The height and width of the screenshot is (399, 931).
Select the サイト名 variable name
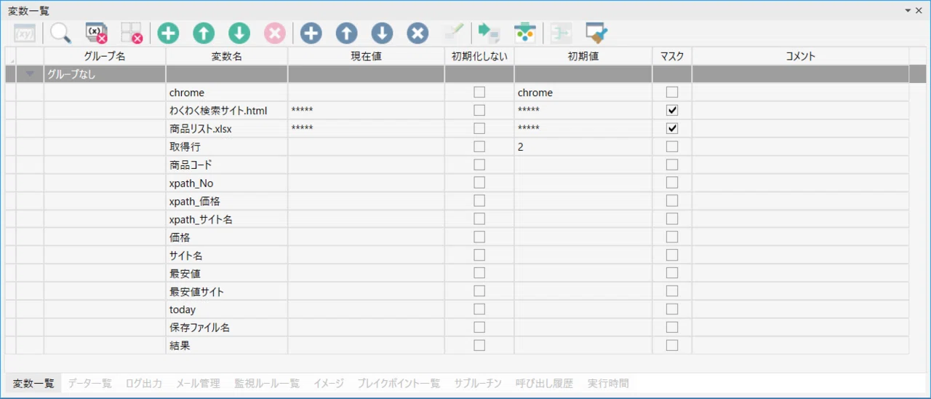[x=185, y=256]
